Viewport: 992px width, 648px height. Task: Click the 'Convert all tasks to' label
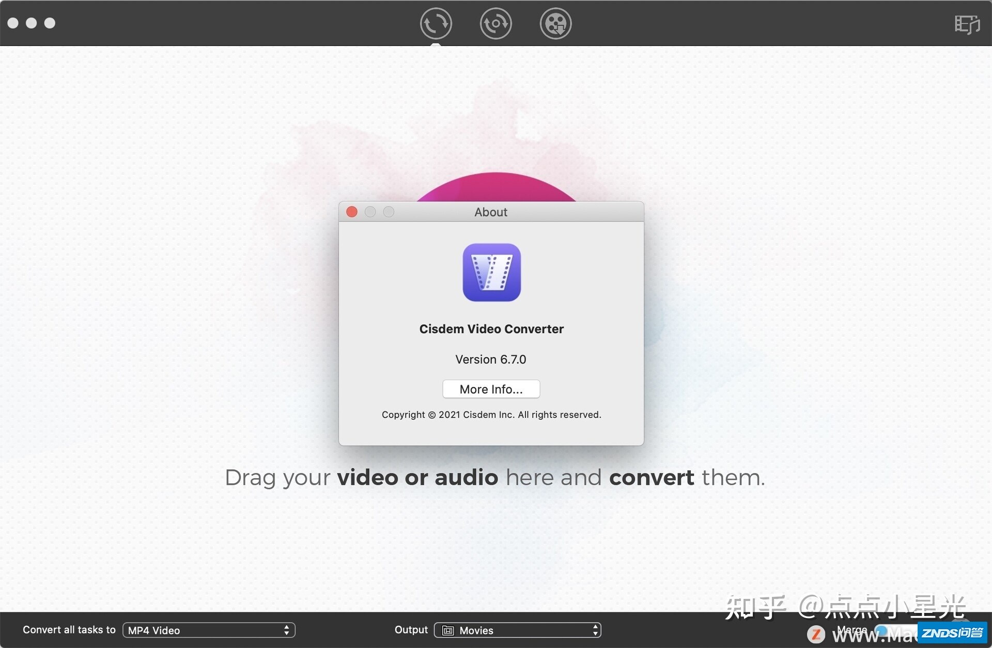(69, 630)
